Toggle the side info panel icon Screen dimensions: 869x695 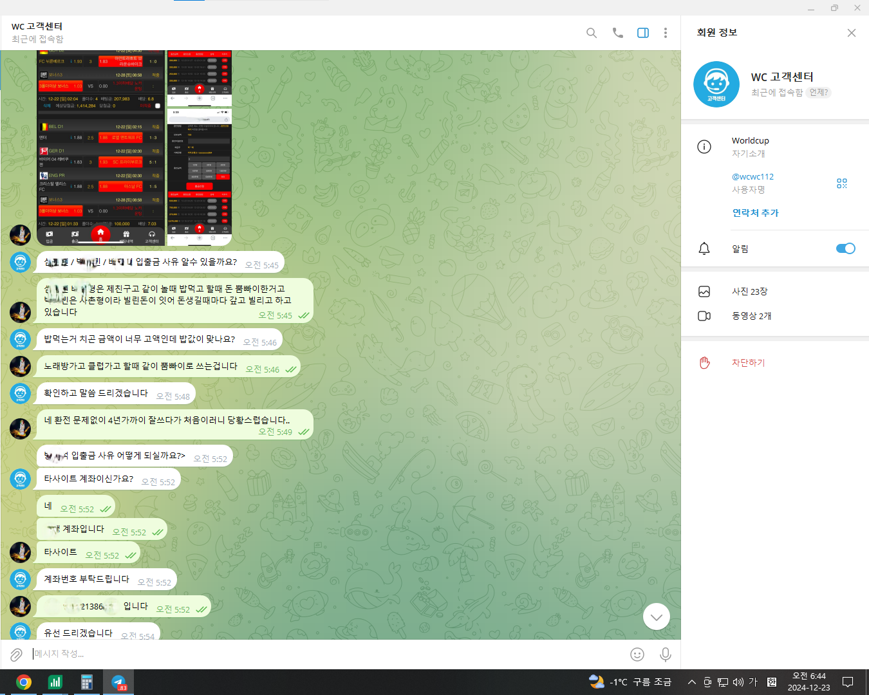click(642, 33)
